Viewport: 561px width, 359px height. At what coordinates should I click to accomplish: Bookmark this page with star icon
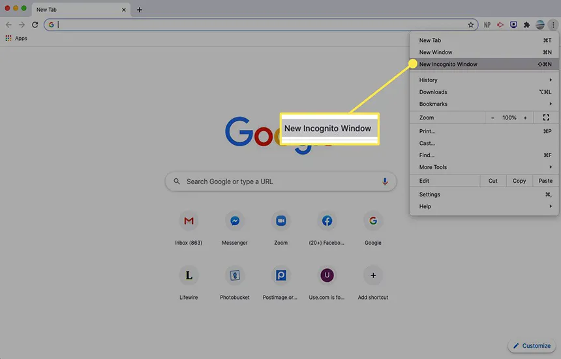pos(471,25)
